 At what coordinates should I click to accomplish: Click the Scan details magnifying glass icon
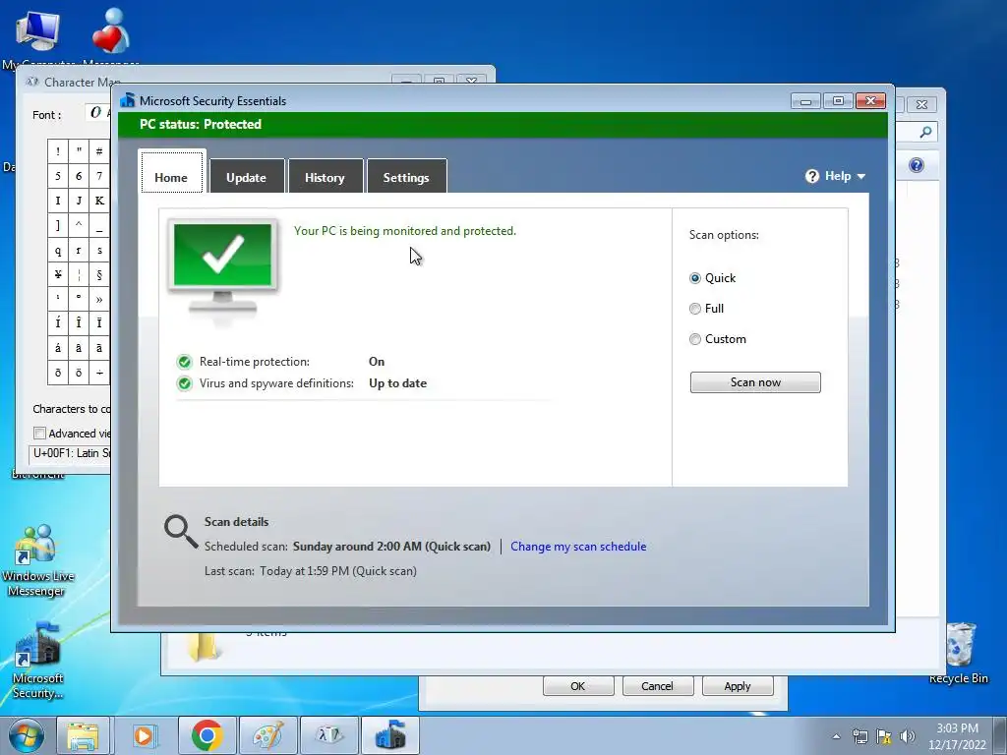point(181,531)
